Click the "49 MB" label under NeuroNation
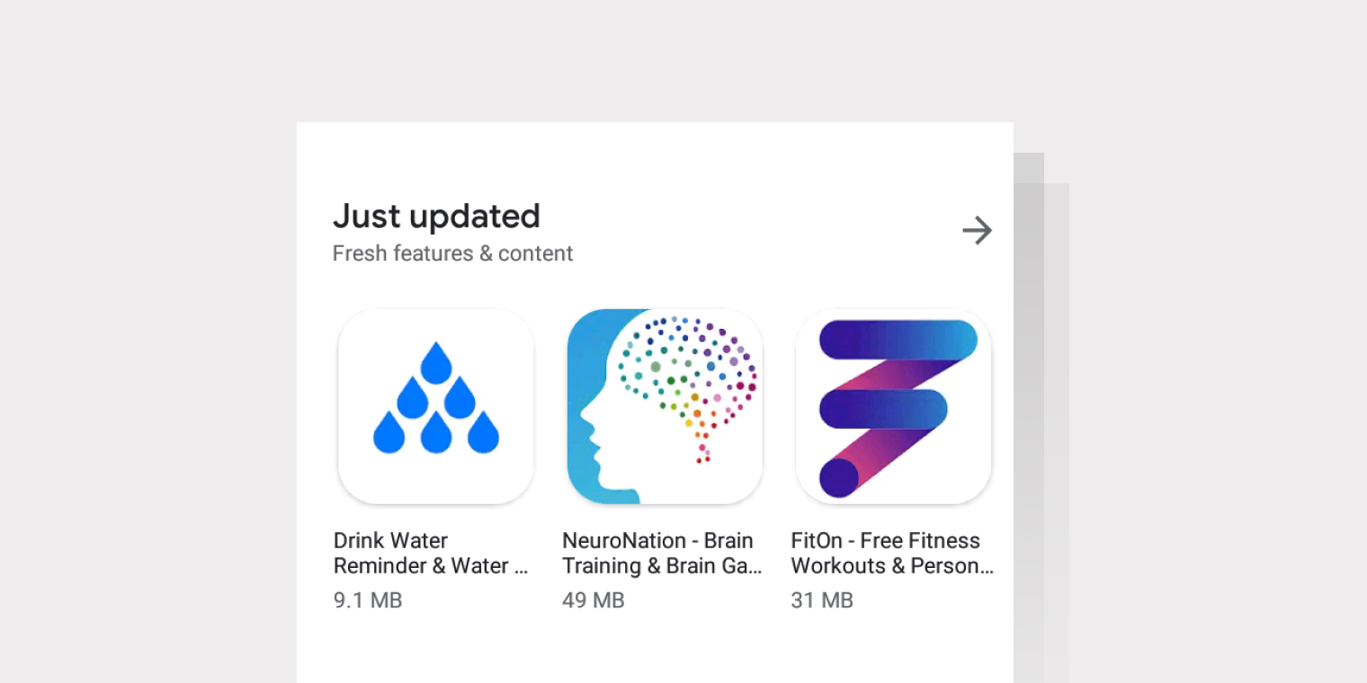Viewport: 1367px width, 683px height. 593,599
